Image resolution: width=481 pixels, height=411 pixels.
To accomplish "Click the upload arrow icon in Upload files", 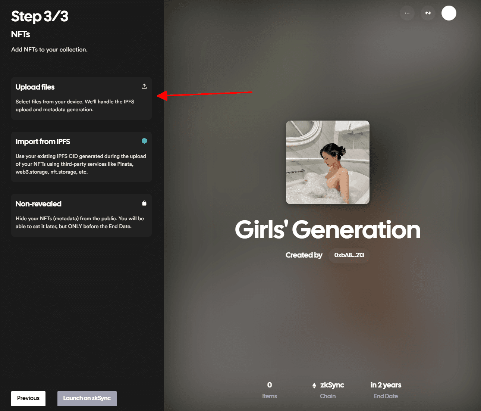I will [x=144, y=86].
